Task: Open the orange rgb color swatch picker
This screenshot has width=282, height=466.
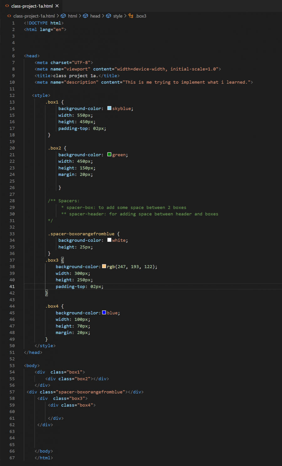Action: 104,266
